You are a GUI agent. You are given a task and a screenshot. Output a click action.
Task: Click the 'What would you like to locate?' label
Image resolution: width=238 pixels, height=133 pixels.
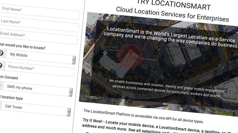(x=22, y=47)
